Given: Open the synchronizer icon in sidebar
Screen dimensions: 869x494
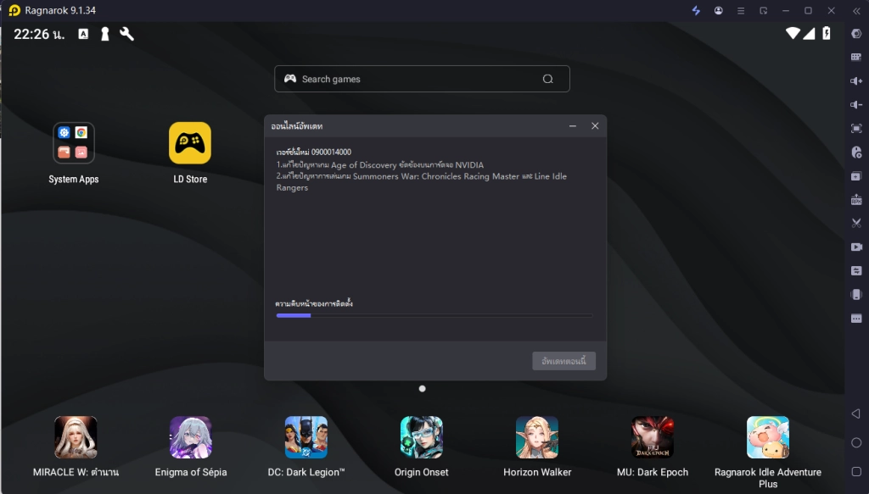Looking at the screenshot, I should point(856,270).
